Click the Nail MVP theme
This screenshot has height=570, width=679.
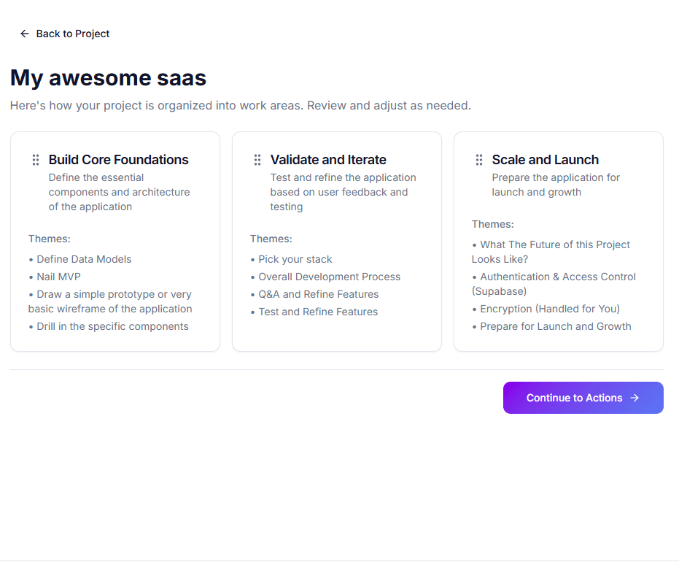(58, 277)
